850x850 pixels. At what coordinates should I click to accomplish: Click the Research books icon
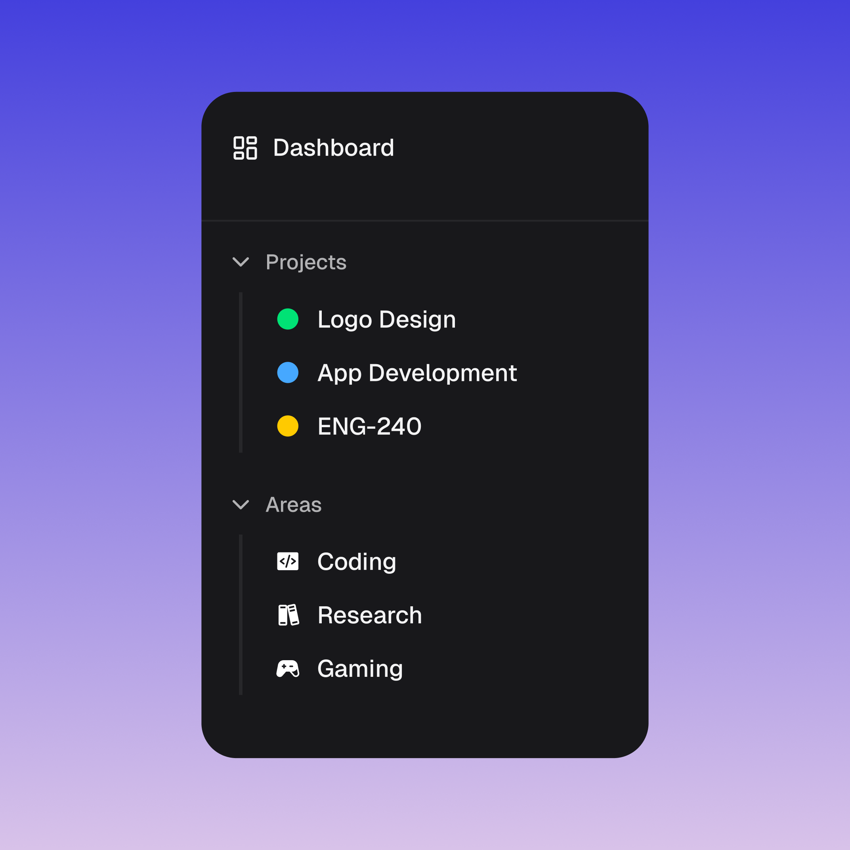[288, 615]
